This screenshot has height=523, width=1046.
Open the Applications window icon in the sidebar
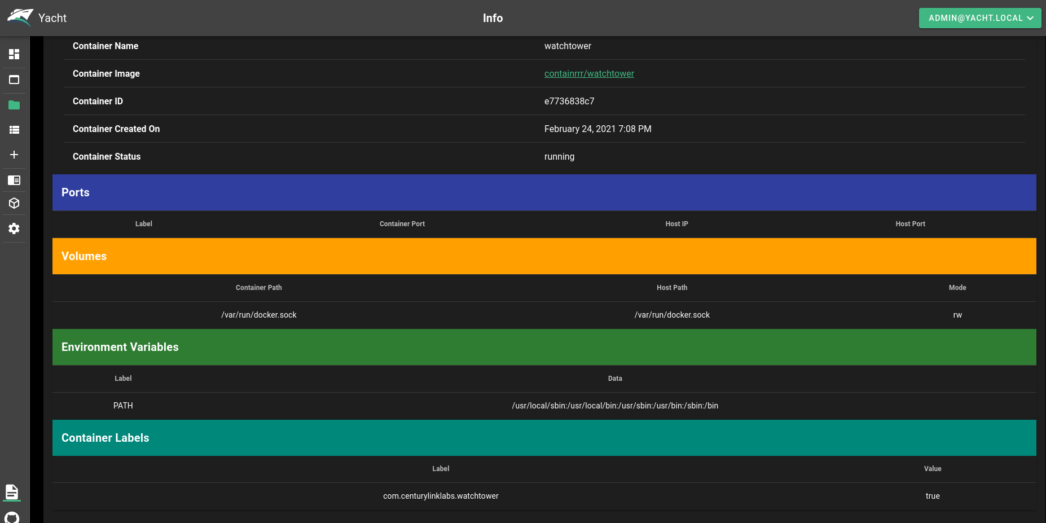(x=14, y=80)
